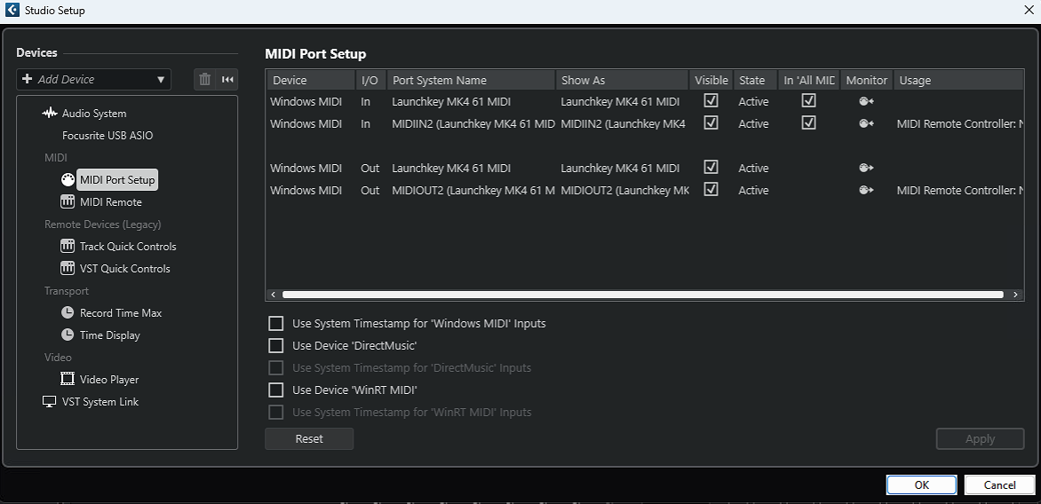This screenshot has height=504, width=1041.
Task: Open MIDI Remote settings
Action: (x=110, y=202)
